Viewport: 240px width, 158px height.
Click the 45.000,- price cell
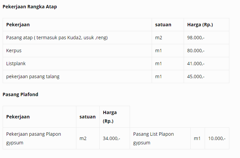coord(196,77)
